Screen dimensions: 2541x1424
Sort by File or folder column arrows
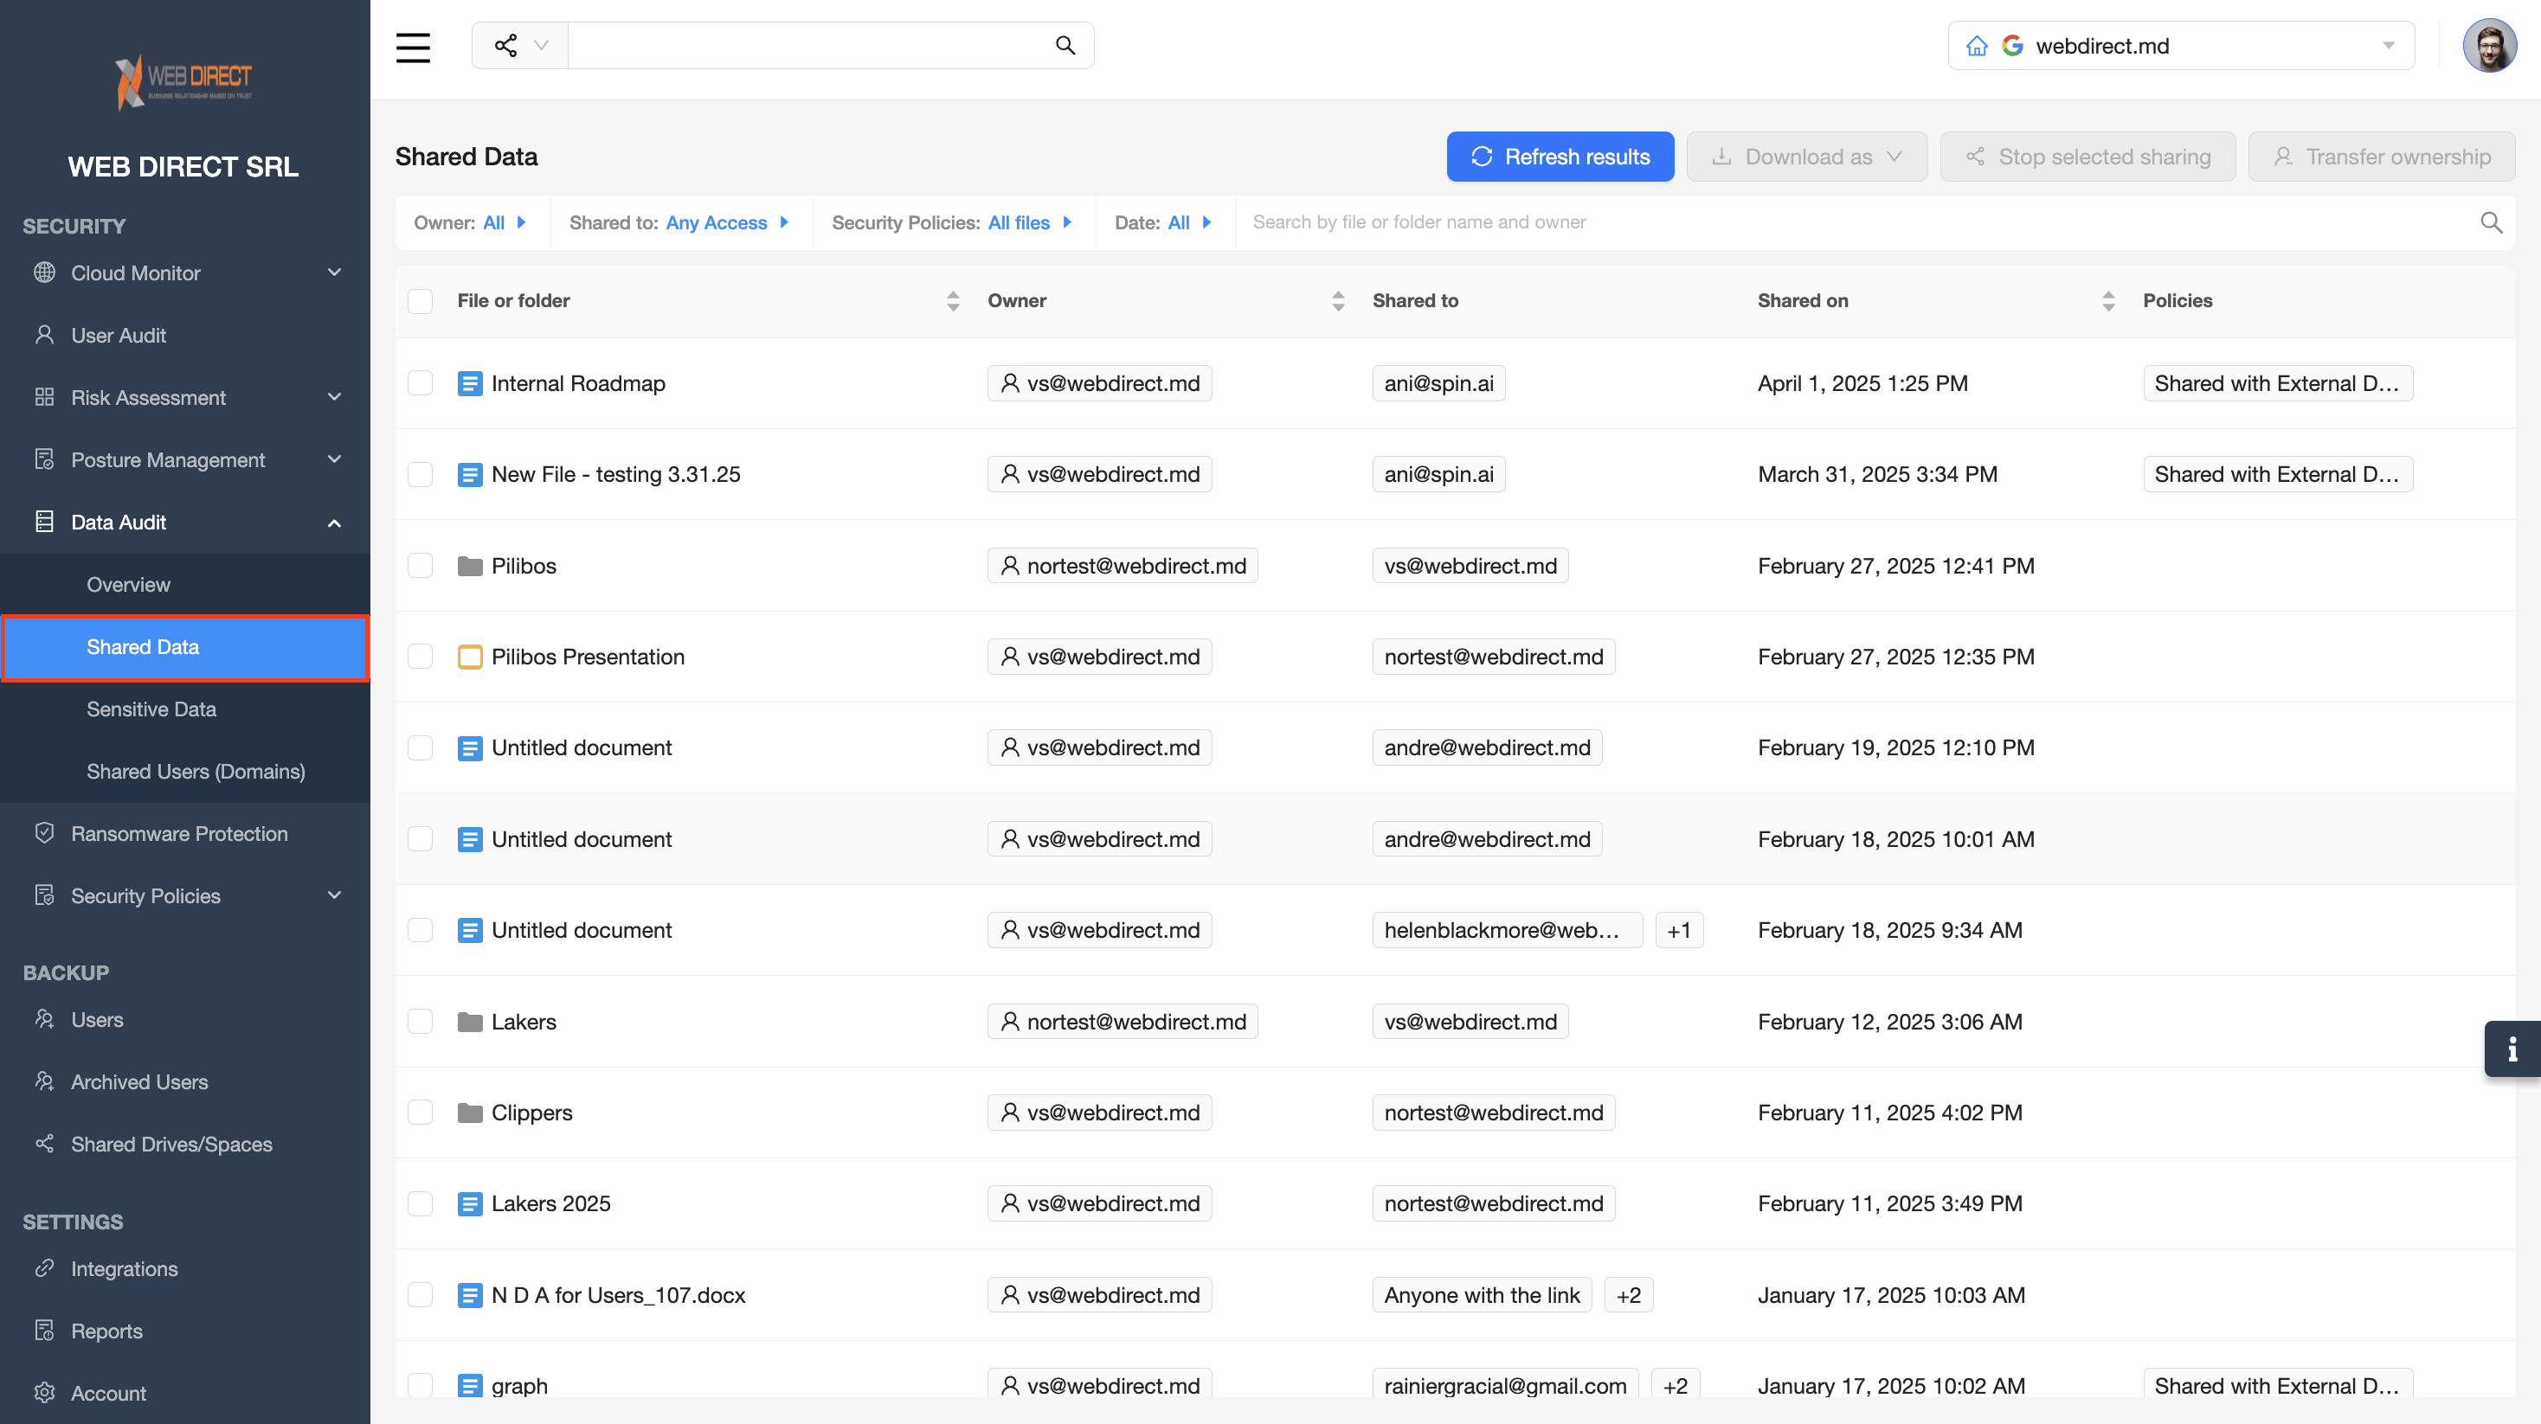click(952, 301)
